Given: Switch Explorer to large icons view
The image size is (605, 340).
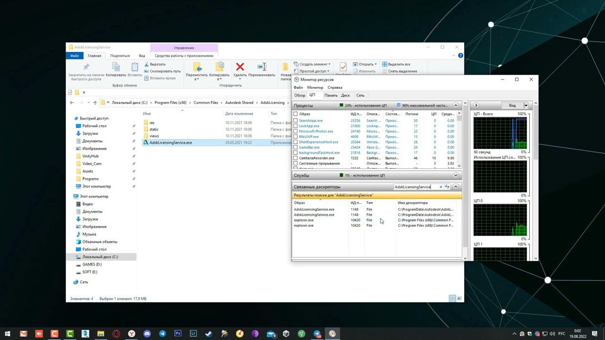Looking at the screenshot, I should 459,298.
